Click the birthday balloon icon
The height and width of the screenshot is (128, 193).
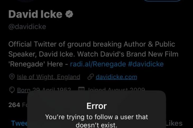(x=12, y=90)
